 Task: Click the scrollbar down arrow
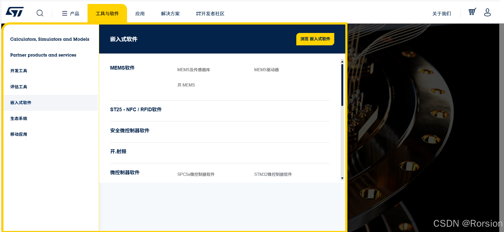342,178
